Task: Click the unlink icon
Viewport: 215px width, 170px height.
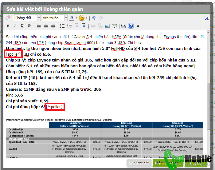Action: [100, 26]
